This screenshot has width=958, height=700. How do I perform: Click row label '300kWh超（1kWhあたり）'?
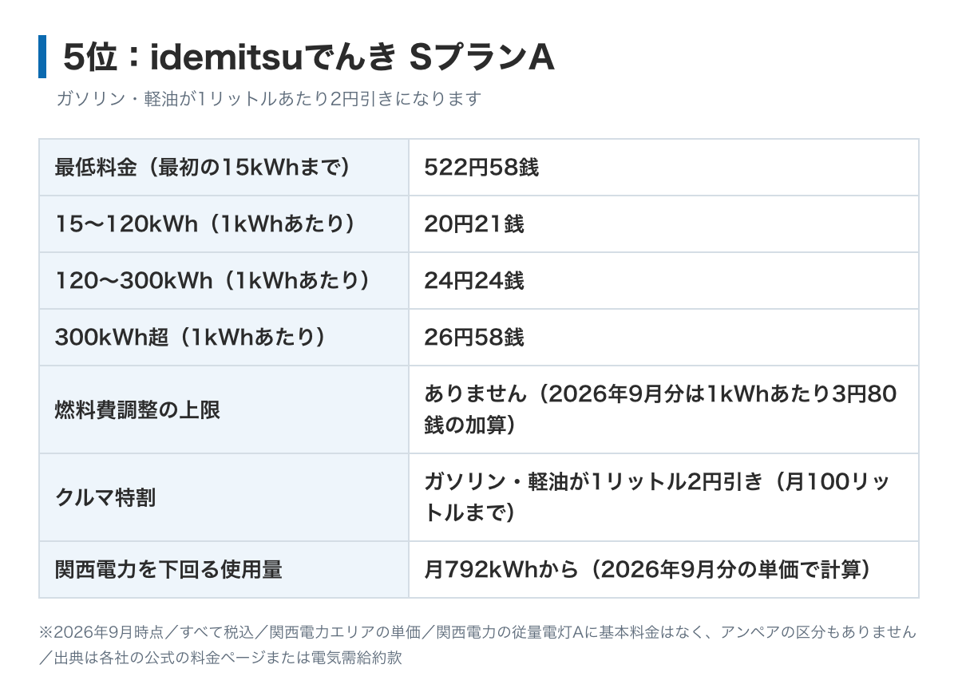pyautogui.click(x=190, y=338)
